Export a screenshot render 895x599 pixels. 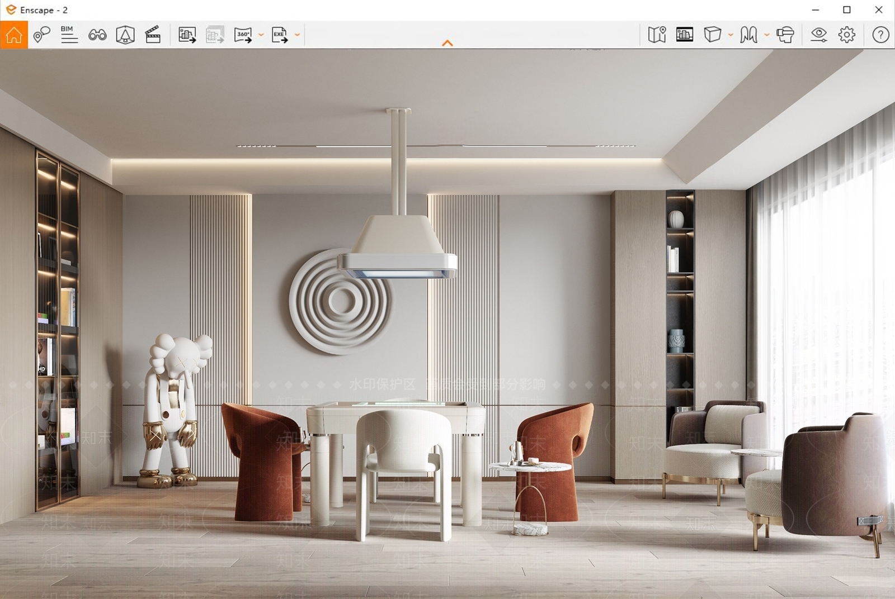coord(187,35)
